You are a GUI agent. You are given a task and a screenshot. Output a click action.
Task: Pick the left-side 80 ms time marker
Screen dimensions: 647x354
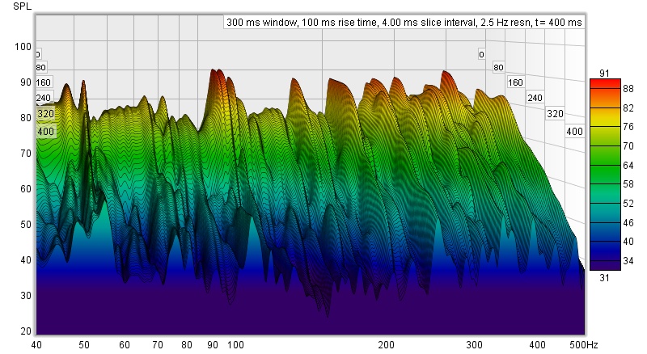[41, 68]
